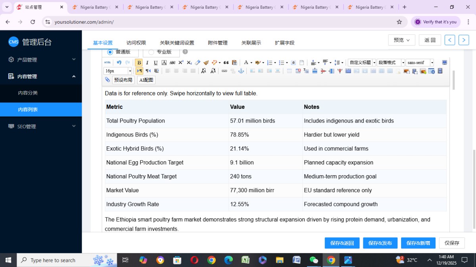Click the HTML source view icon
The height and width of the screenshot is (267, 476).
point(107,62)
